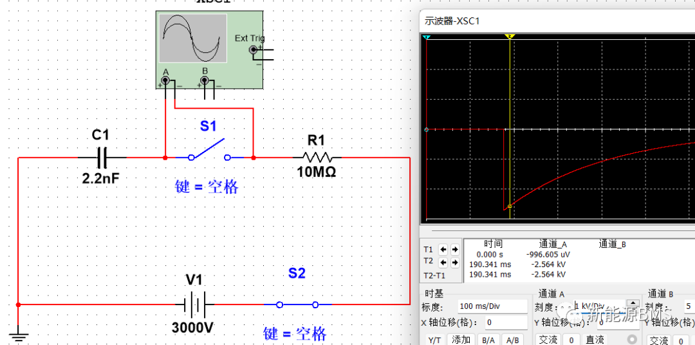Select the ground symbol
The width and height of the screenshot is (695, 345).
(18, 337)
